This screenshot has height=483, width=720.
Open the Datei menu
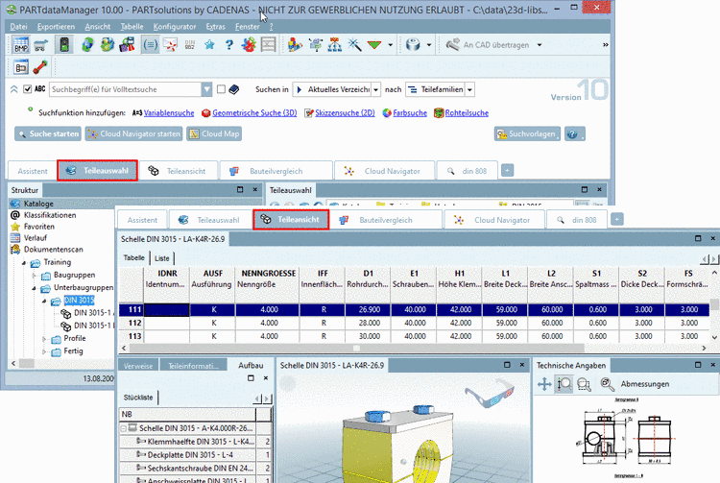(x=19, y=27)
